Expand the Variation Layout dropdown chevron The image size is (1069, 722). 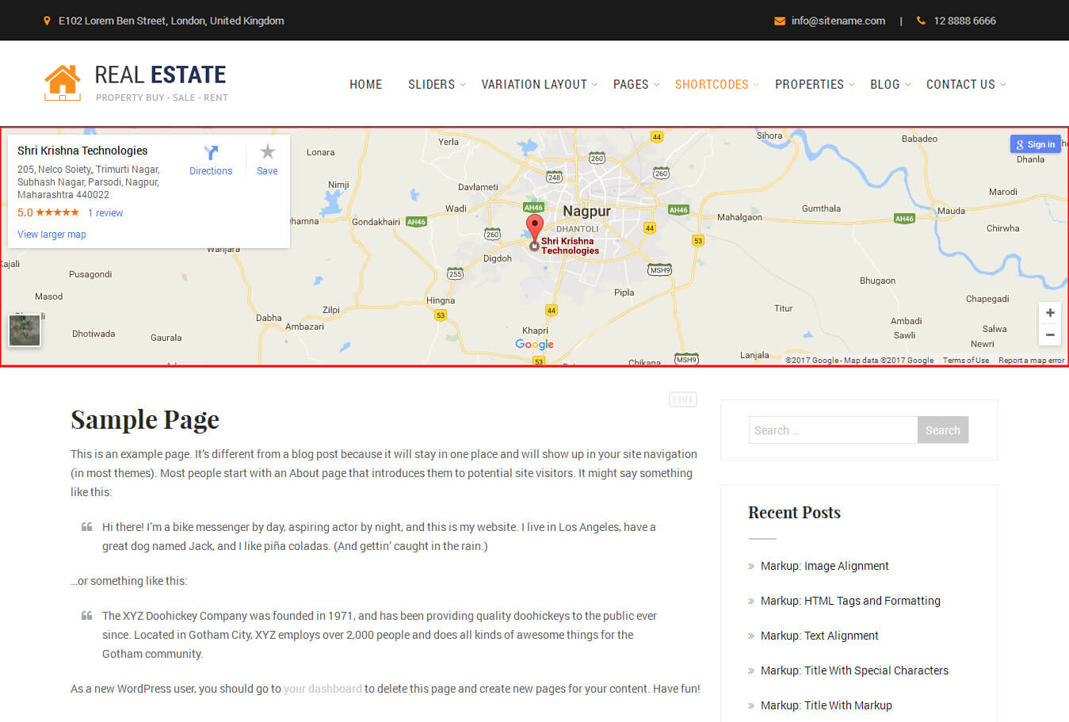click(x=594, y=85)
